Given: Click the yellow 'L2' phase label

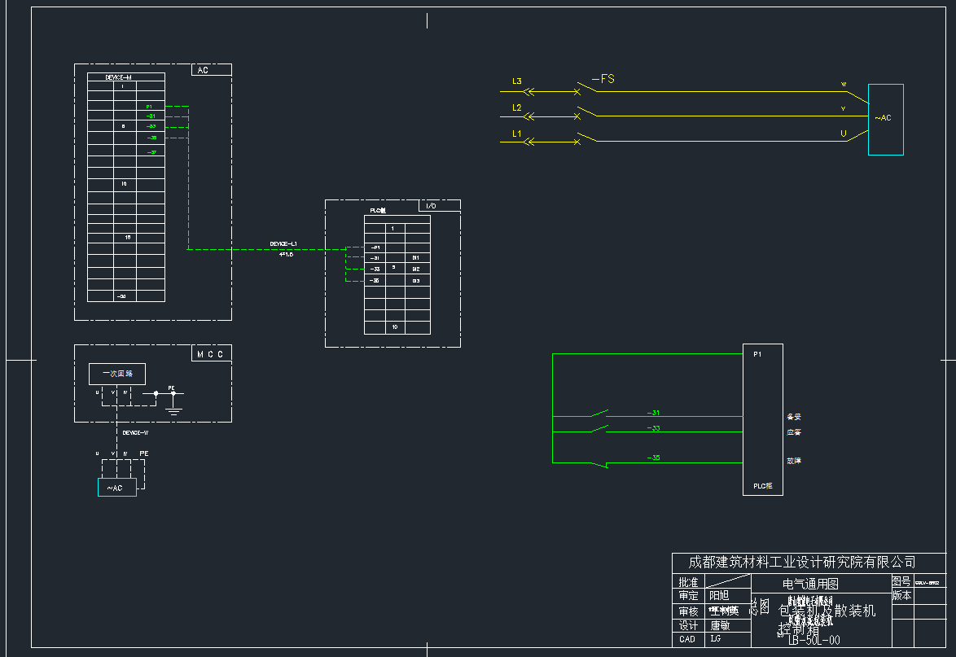Looking at the screenshot, I should point(517,108).
